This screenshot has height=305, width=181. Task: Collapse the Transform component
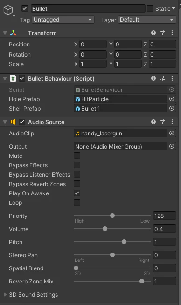pos(5,33)
